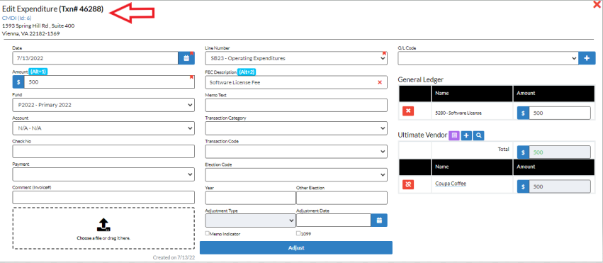This screenshot has height=263, width=603.
Task: Click into the Memo Text field
Action: tap(296, 105)
